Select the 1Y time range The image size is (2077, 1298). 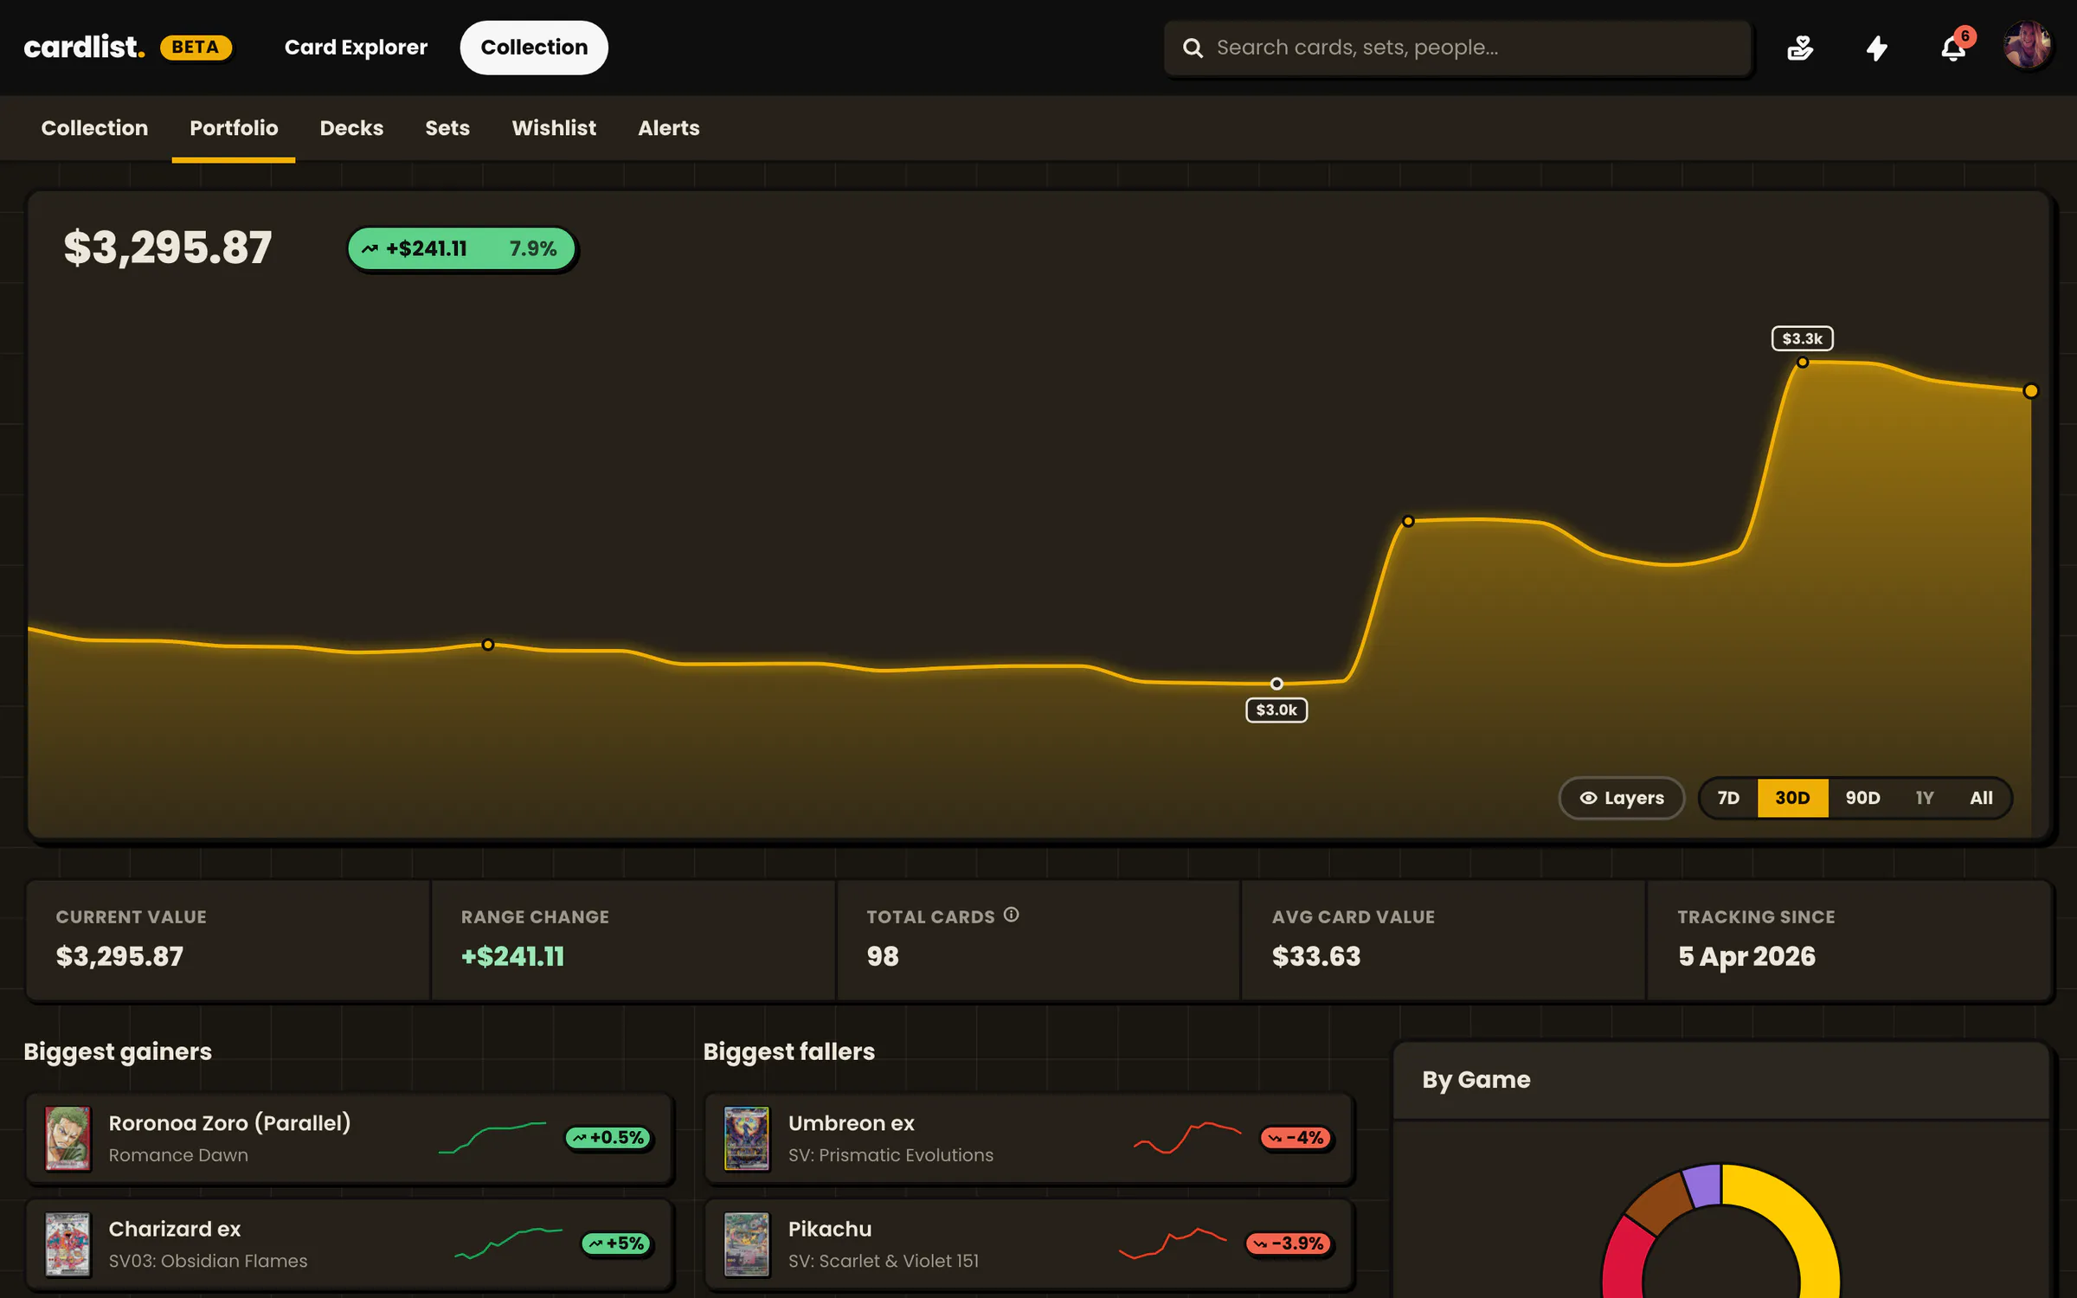tap(1924, 798)
